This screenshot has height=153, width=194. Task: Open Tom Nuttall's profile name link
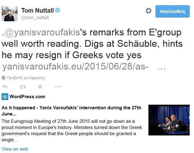[x=38, y=11]
